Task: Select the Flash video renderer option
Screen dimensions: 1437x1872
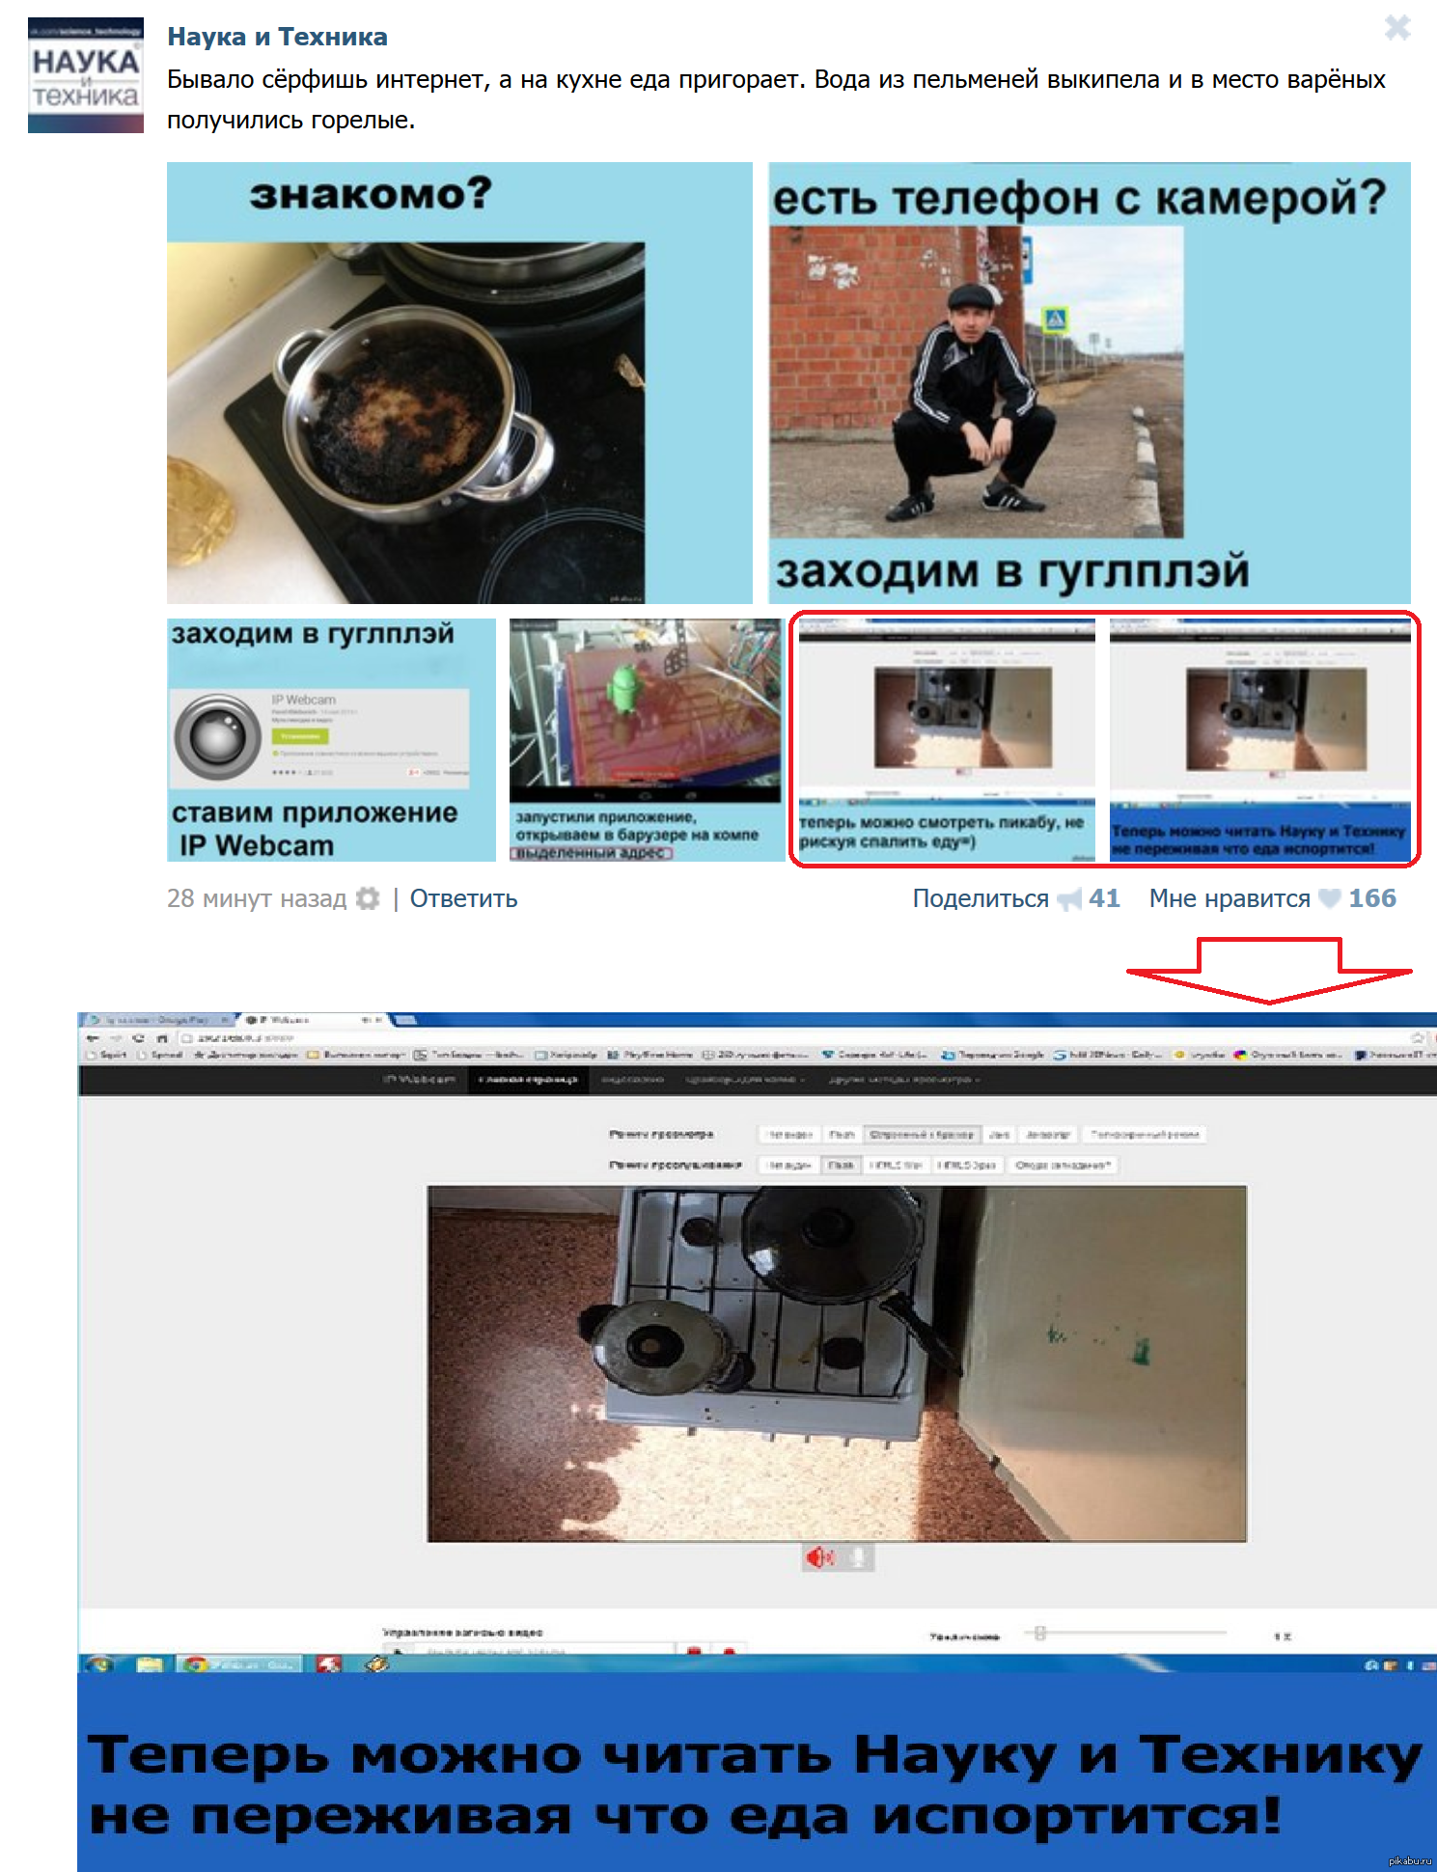Action: coord(842,1134)
